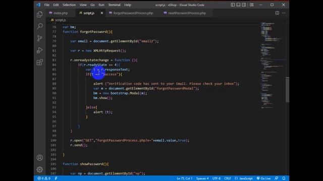This screenshot has height=181, width=323.
Task: Open the Go menu
Action: click(x=92, y=5)
